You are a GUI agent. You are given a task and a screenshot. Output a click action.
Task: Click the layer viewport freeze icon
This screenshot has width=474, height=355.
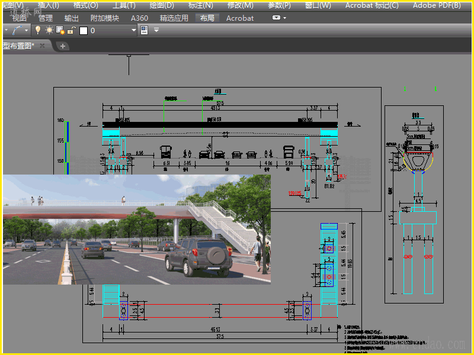(60, 30)
